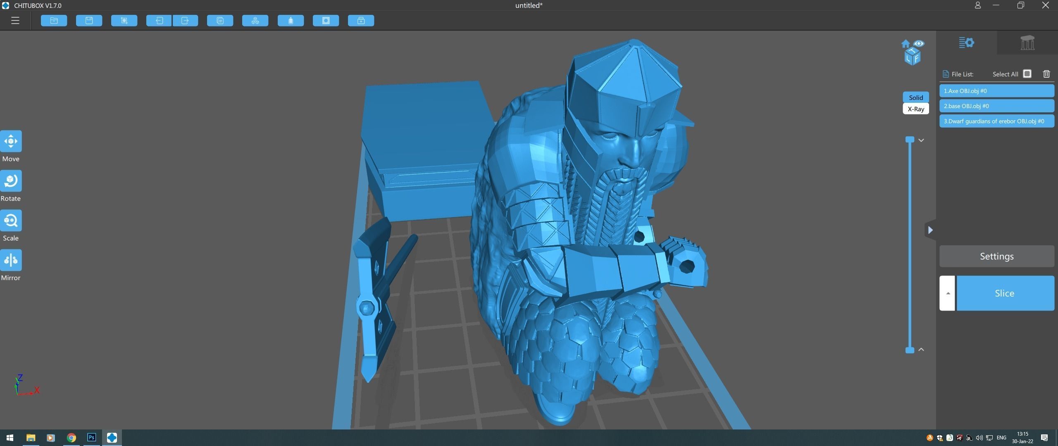Click the orange Avast tray icon
Viewport: 1058px width, 446px height.
click(929, 438)
